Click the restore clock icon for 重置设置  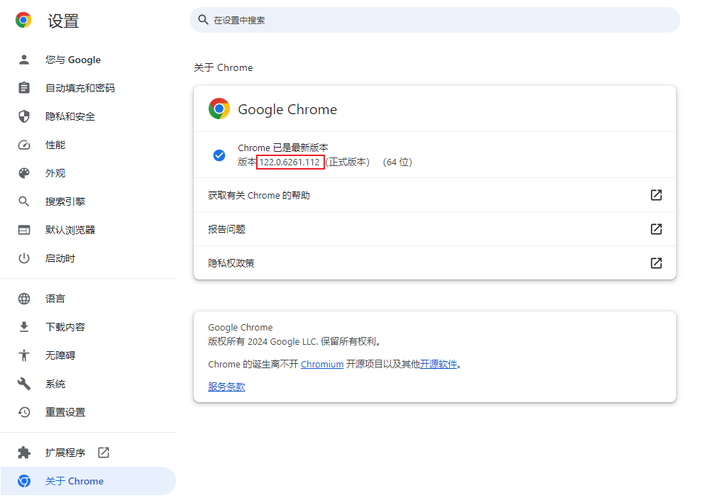pyautogui.click(x=24, y=412)
